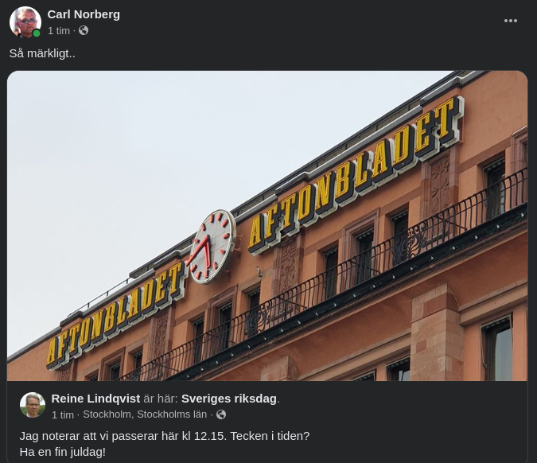Open Reine Lindqvist's profile name link
The width and height of the screenshot is (537, 463).
pyautogui.click(x=95, y=399)
